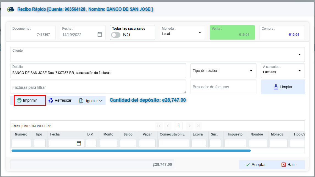Click the Monto column filter box
This screenshot has width=315, height=177.
[x=108, y=143]
